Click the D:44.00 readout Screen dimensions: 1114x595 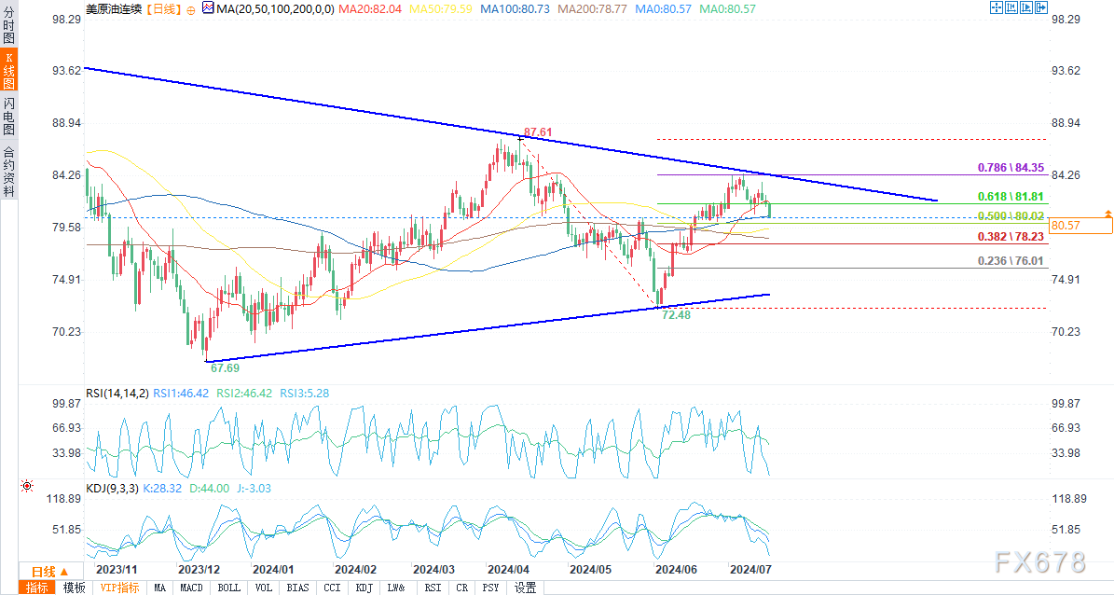pos(208,489)
